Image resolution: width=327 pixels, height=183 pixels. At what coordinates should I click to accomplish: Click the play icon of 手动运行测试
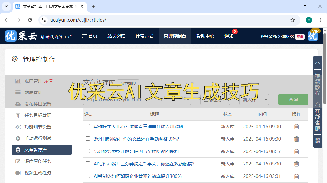[x=18, y=138]
